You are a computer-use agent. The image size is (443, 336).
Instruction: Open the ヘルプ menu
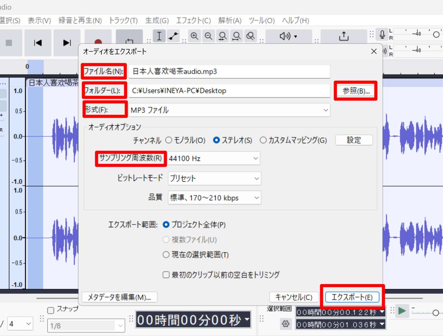[296, 21]
